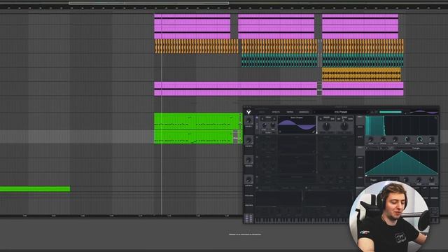This screenshot has width=448, height=252.
Task: Click the envelope shape display in Vital
Action: 401,125
